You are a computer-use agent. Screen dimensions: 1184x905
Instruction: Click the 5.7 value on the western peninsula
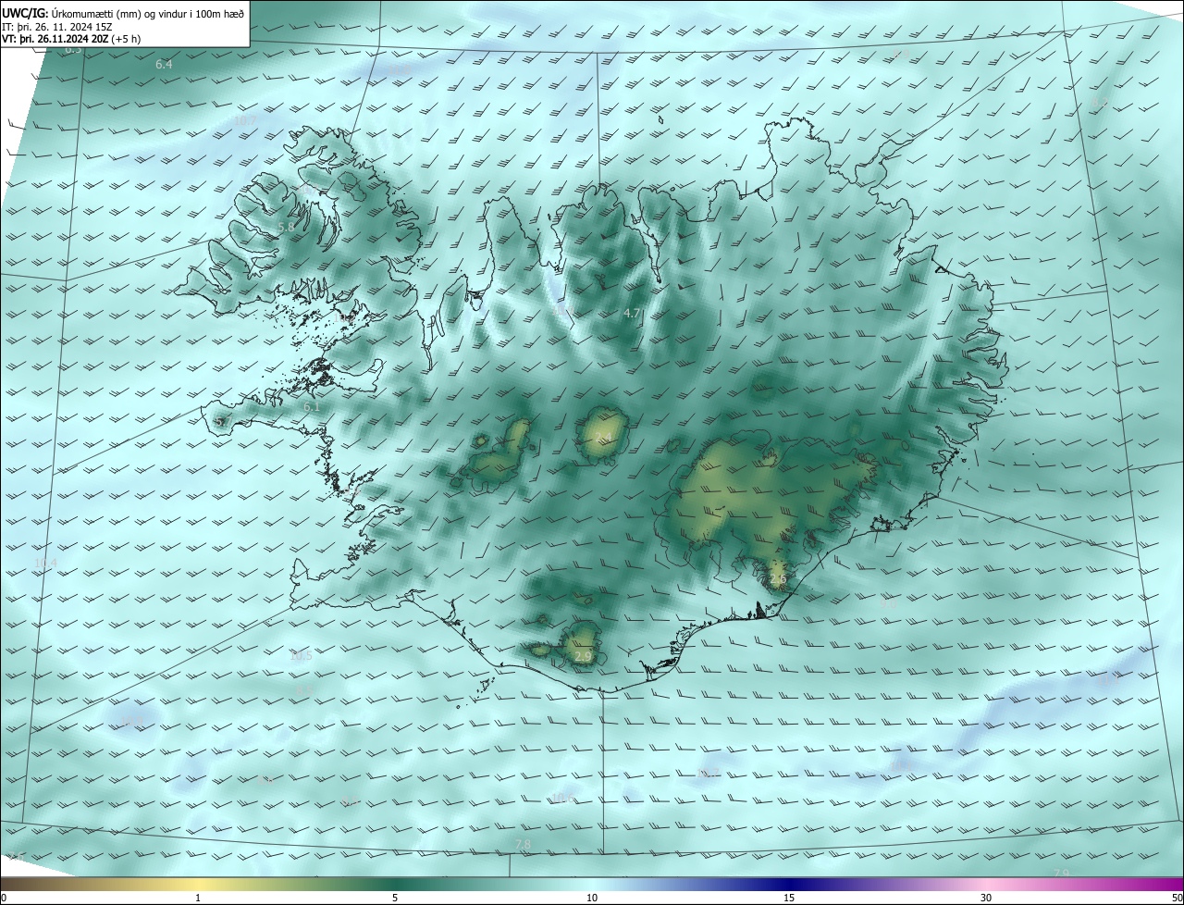click(x=223, y=421)
